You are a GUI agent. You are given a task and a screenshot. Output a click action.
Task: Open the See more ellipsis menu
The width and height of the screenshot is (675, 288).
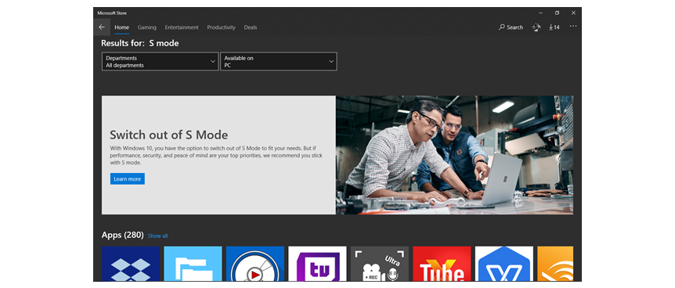click(x=573, y=27)
